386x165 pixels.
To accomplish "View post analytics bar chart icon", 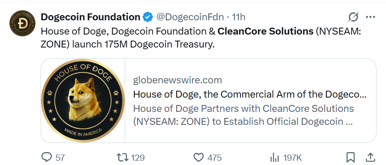I will point(274,157).
